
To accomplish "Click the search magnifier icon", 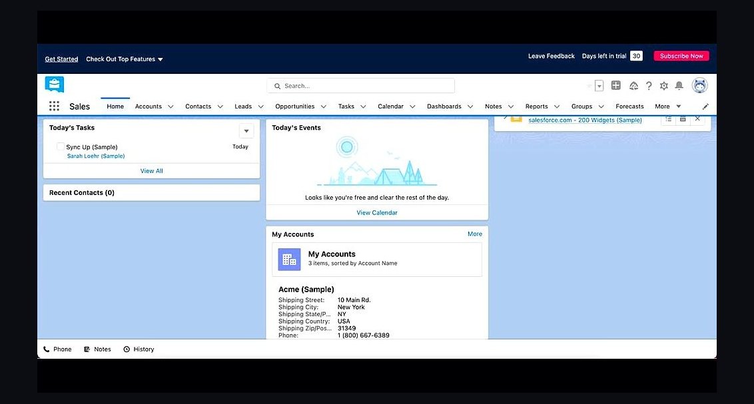I will point(278,86).
